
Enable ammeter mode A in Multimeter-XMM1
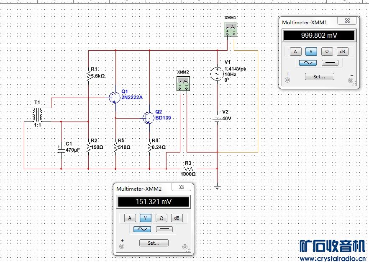point(295,52)
